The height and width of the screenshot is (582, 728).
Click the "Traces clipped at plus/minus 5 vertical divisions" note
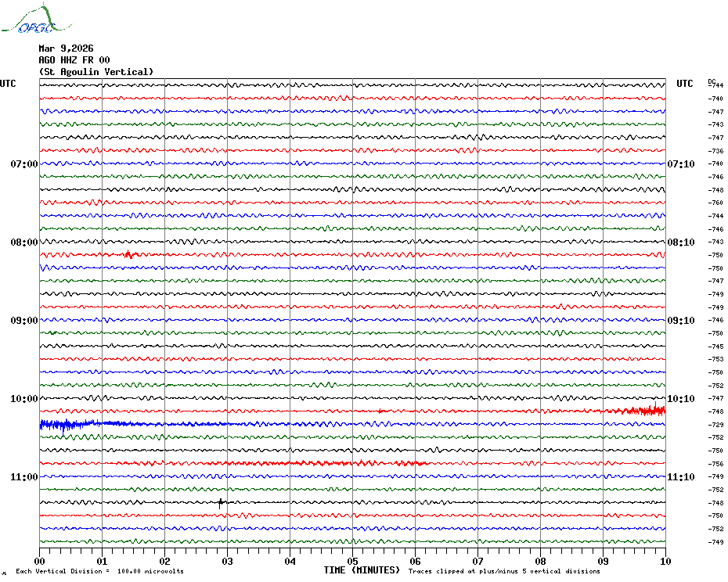(x=504, y=571)
